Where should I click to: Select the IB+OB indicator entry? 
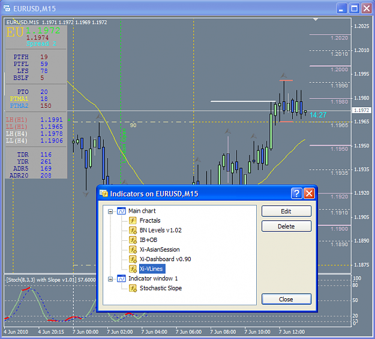click(148, 240)
